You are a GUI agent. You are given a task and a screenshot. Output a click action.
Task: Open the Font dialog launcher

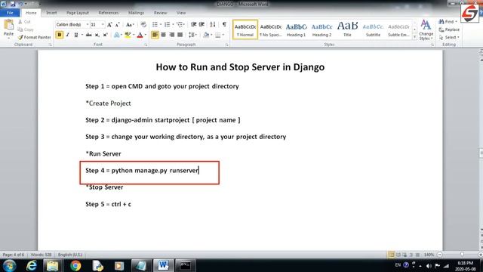point(146,45)
